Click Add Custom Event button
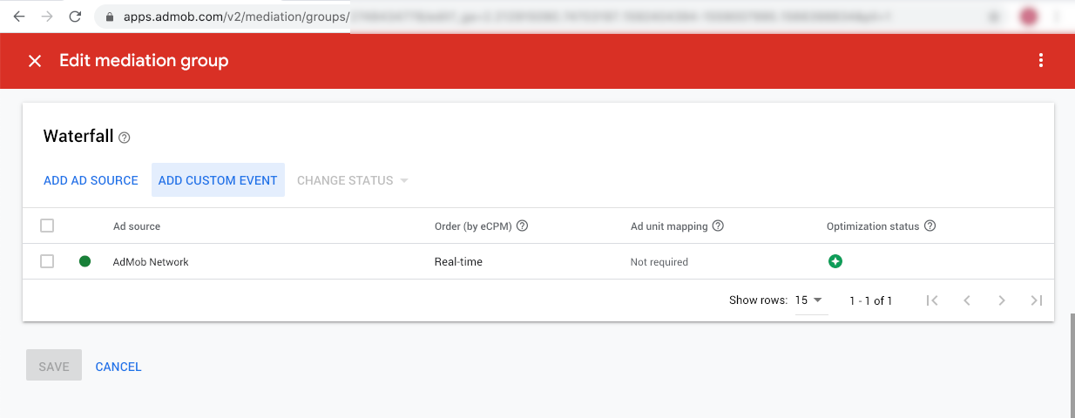This screenshot has width=1075, height=418. pyautogui.click(x=218, y=180)
